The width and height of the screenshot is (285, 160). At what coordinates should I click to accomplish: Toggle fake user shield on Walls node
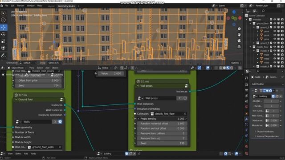60,122
